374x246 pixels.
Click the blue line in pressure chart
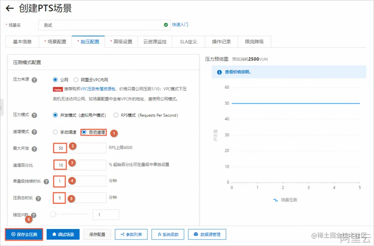tap(295, 103)
